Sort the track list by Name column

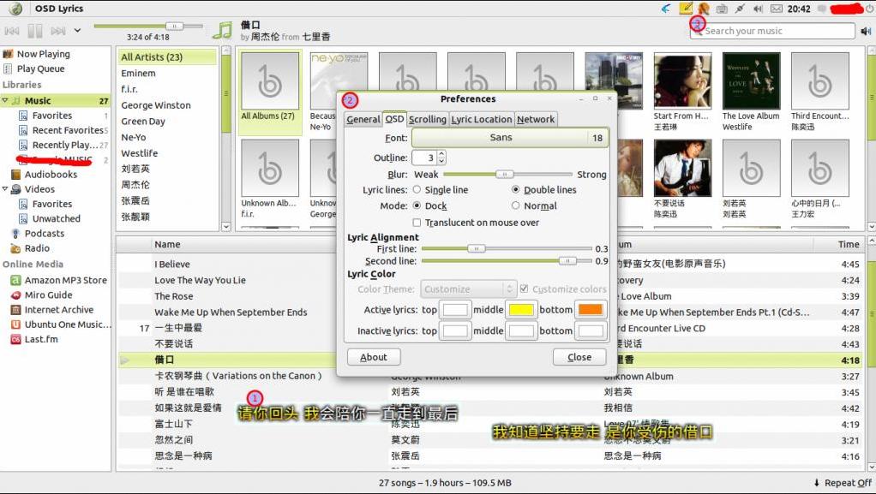pyautogui.click(x=168, y=245)
